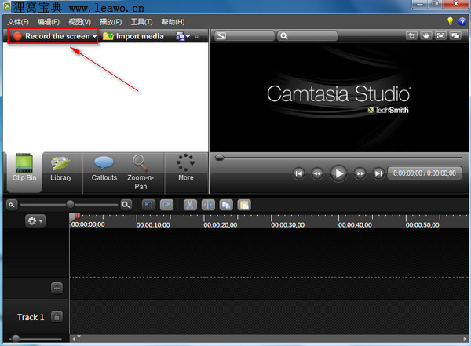
Task: Jump to previous clip button
Action: (298, 173)
